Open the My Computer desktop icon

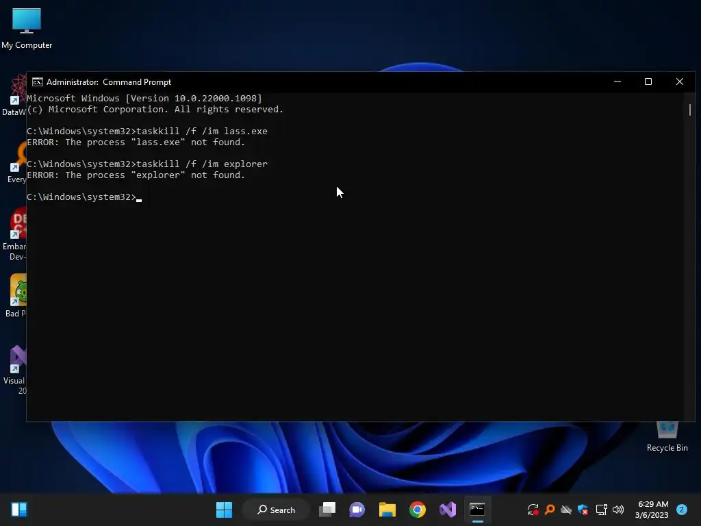[27, 28]
